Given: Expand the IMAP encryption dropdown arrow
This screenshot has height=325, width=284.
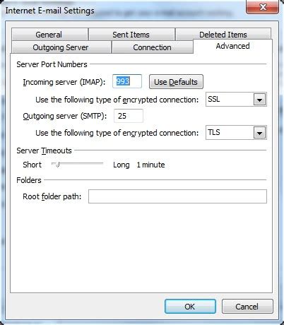Looking at the screenshot, I should [x=259, y=100].
